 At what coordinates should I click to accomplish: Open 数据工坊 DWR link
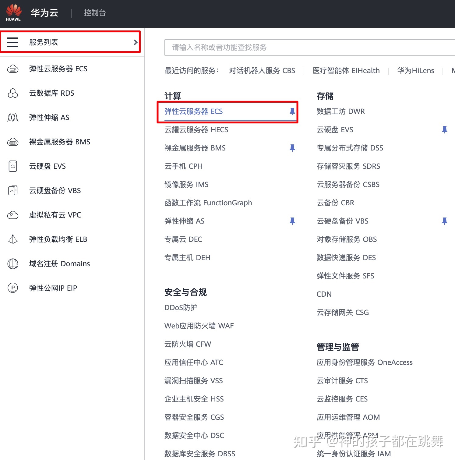341,111
